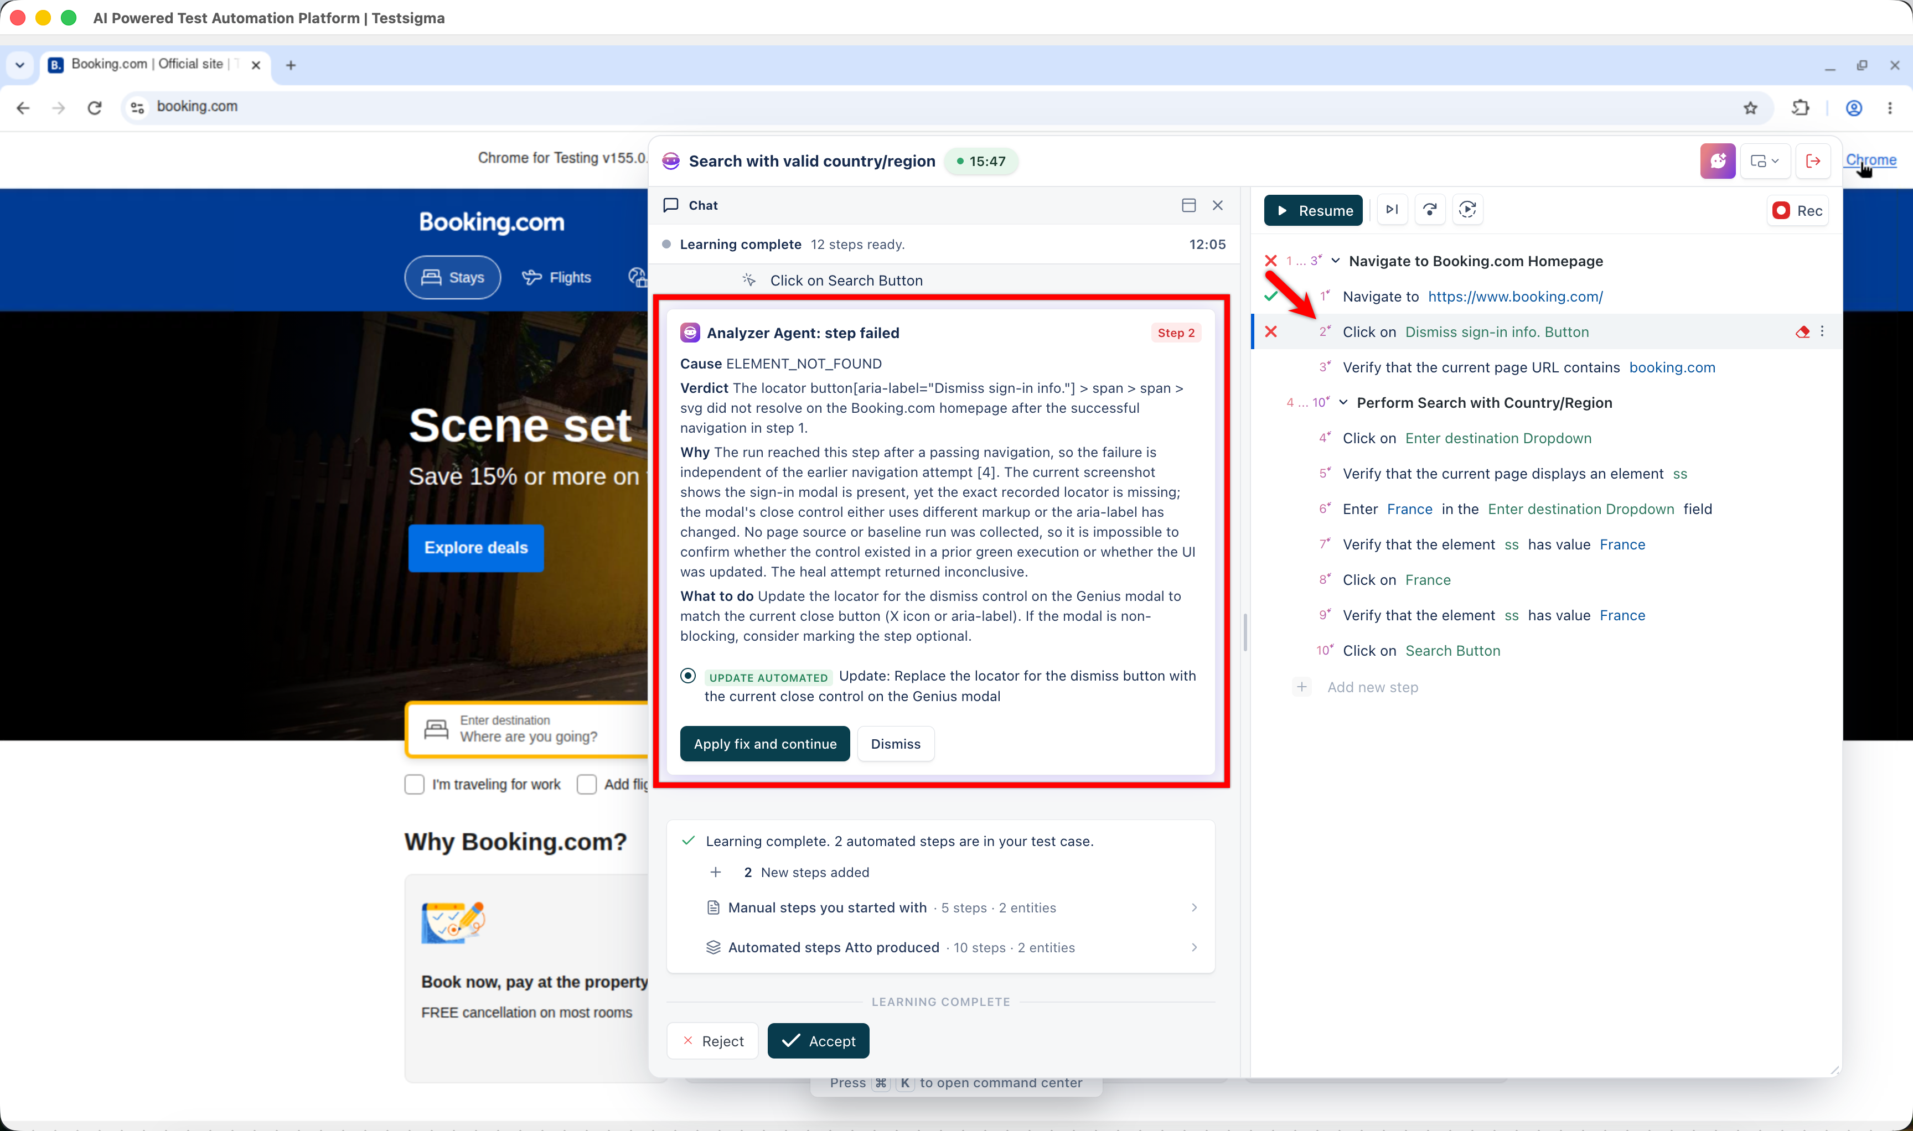
Task: Click Apply fix and continue
Action: coord(765,744)
